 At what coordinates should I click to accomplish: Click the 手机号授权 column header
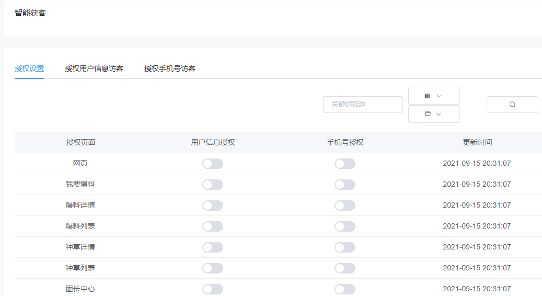tap(345, 142)
